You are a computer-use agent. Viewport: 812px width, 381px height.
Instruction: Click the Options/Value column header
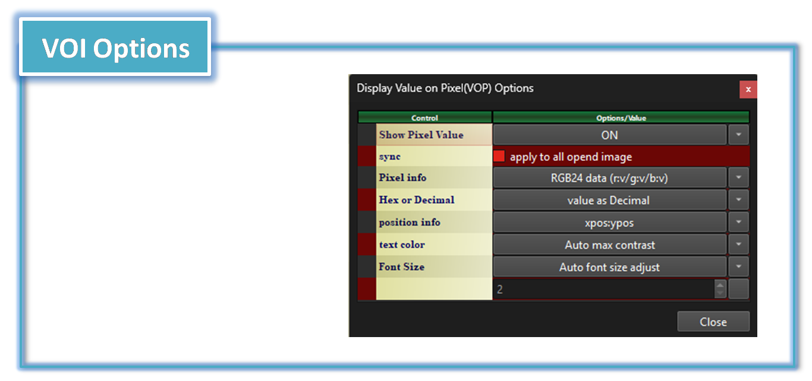tap(621, 118)
